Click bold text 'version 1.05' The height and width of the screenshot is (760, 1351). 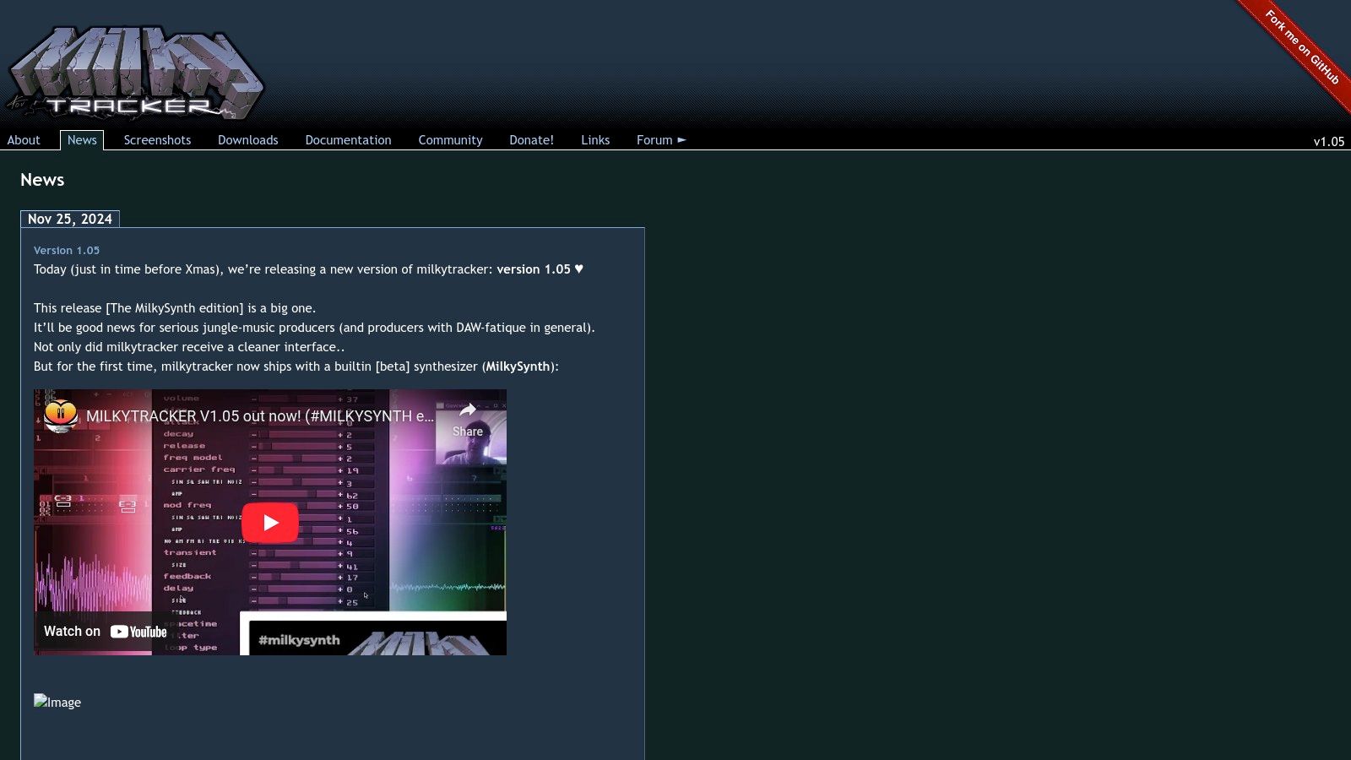click(x=534, y=269)
